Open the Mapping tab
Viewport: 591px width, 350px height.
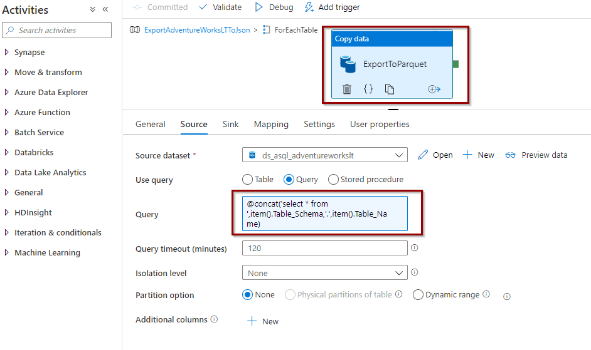tap(271, 124)
